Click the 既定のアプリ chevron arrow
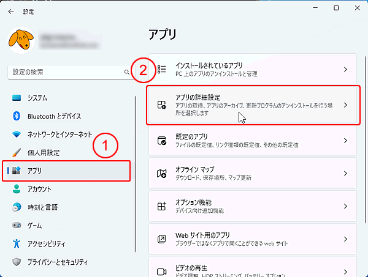 tap(345, 141)
